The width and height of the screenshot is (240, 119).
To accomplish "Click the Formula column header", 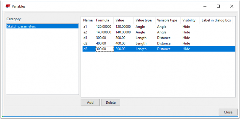I will click(x=104, y=20).
